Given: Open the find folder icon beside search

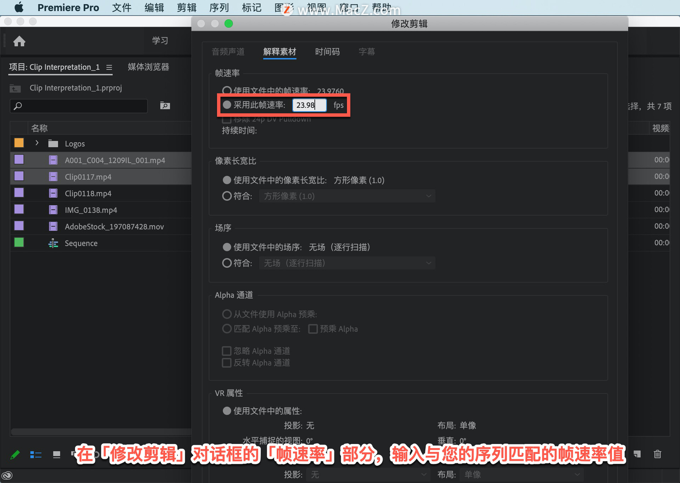Looking at the screenshot, I should tap(165, 106).
